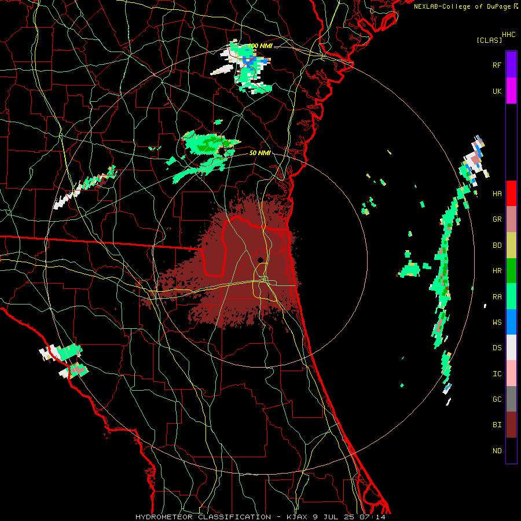Click the "100 NMI" range ring label
Viewport: 521px width, 521px height.
tap(260, 46)
